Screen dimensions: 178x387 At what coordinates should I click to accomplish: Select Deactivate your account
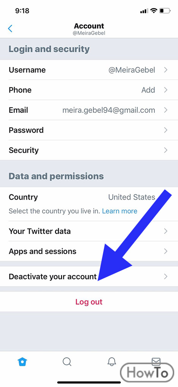tap(89, 277)
